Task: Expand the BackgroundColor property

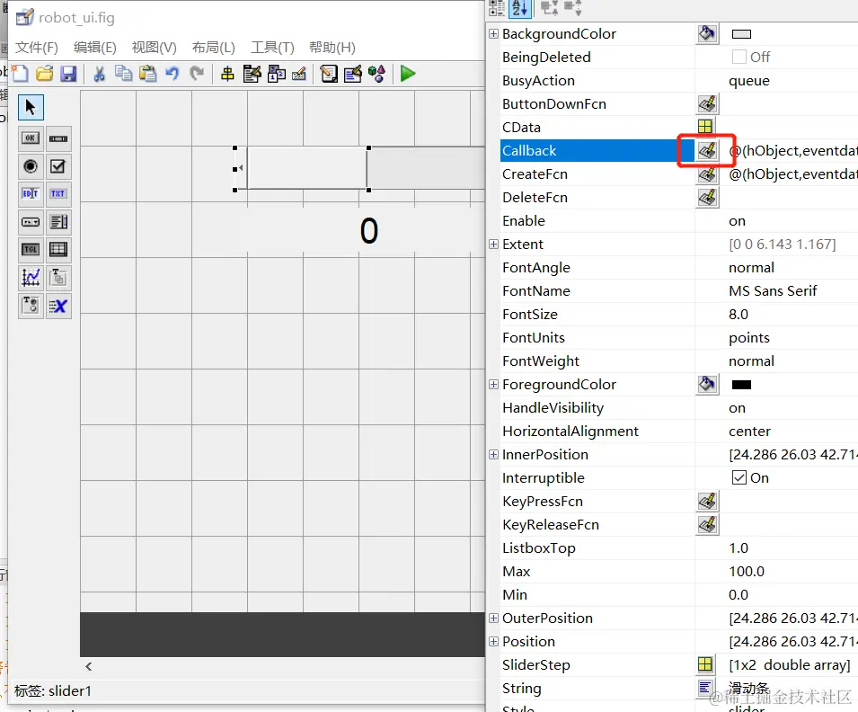Action: [x=493, y=34]
